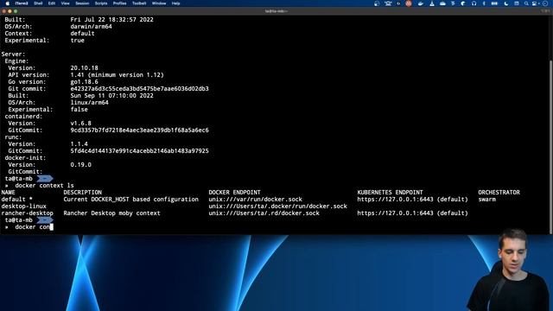Click the calendar-style menu bar icon
553x311 pixels.
click(x=517, y=3)
